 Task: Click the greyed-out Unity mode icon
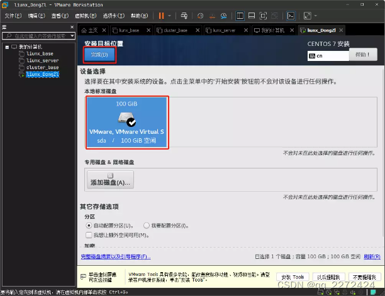click(274, 16)
